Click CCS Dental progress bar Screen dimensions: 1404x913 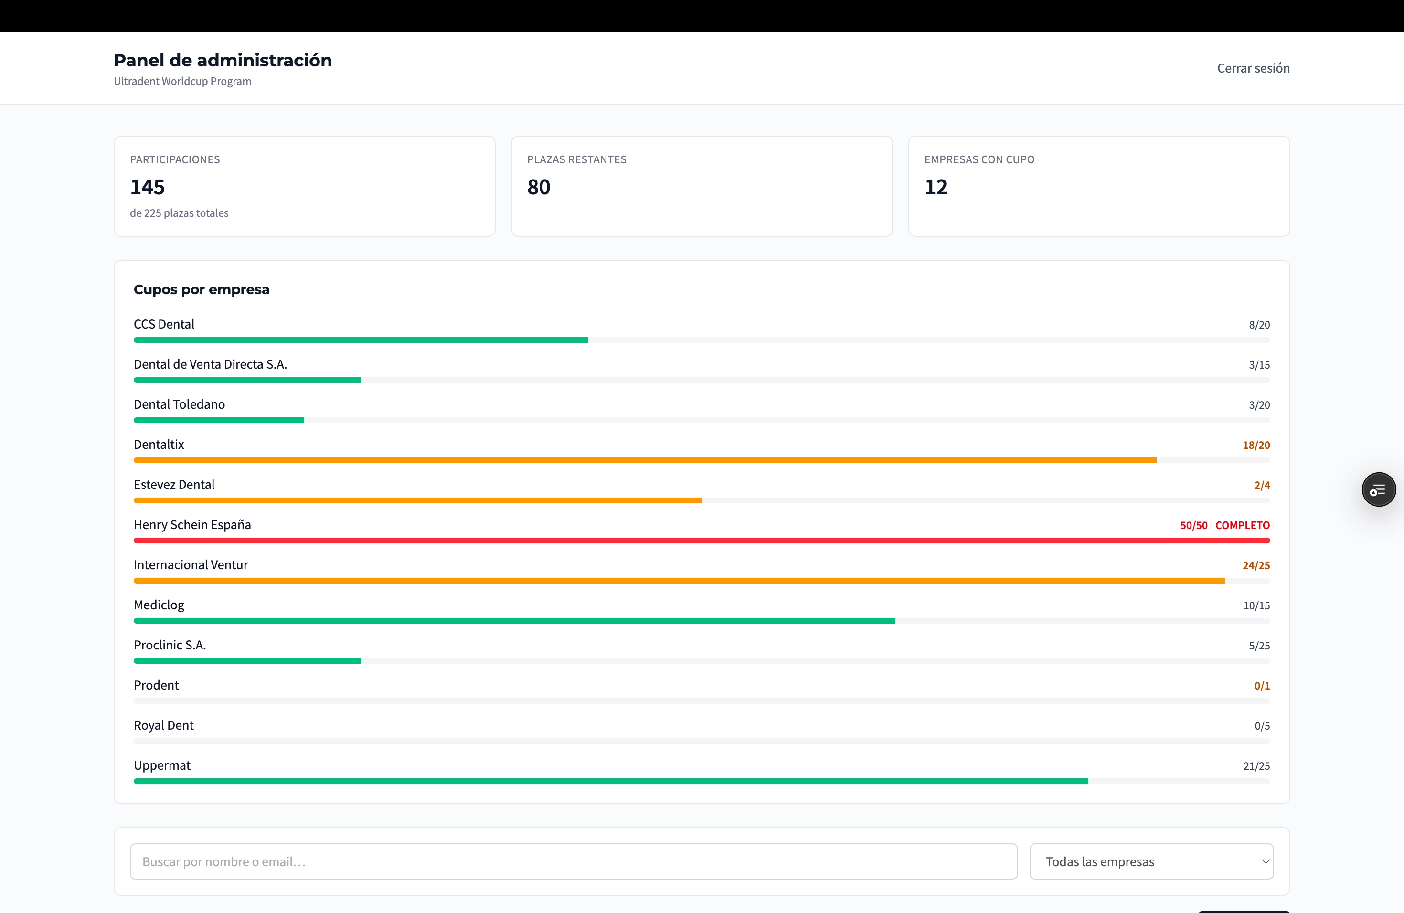tap(702, 340)
